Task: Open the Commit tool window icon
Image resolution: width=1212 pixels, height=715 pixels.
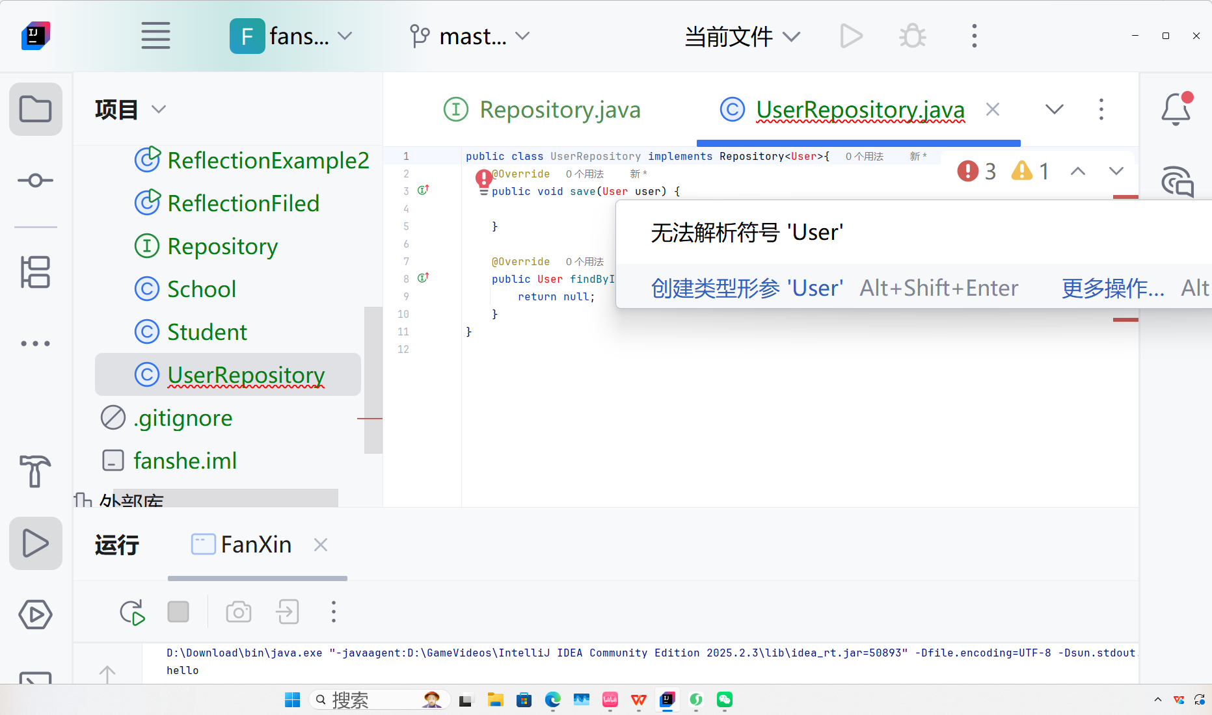Action: 35,180
